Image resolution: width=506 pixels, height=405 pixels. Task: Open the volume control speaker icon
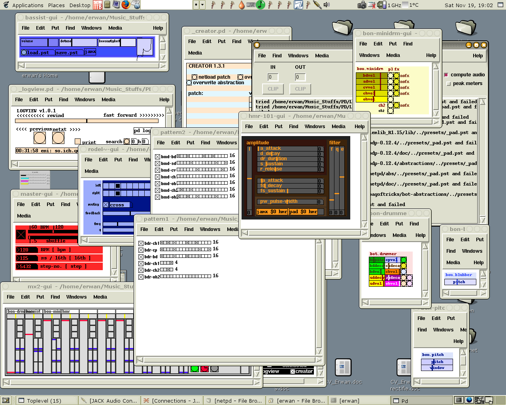pos(327,5)
